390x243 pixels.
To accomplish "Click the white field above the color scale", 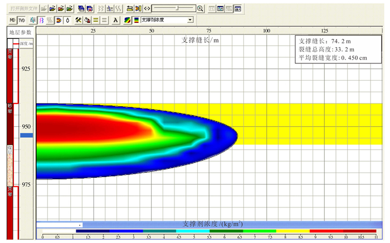I will tap(59, 225).
